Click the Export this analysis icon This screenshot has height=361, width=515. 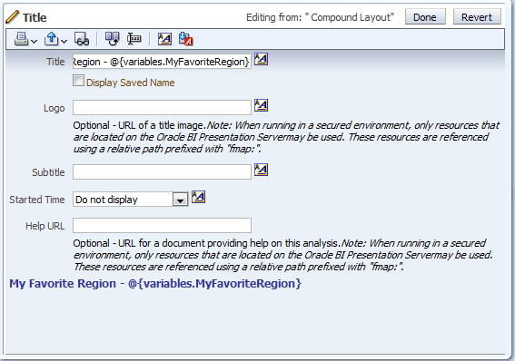point(51,39)
